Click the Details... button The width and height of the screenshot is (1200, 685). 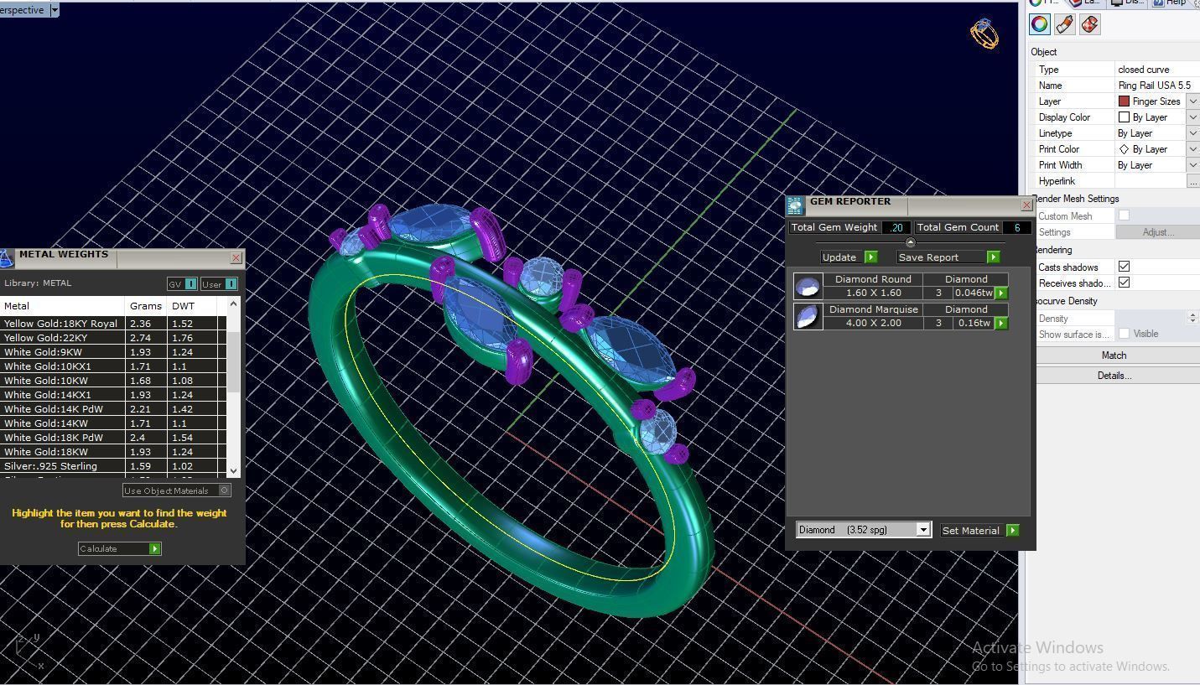1114,376
